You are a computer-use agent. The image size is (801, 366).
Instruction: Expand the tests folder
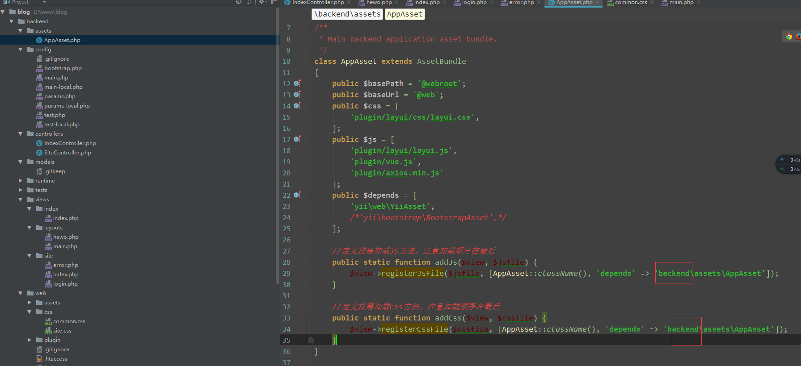[x=21, y=190]
